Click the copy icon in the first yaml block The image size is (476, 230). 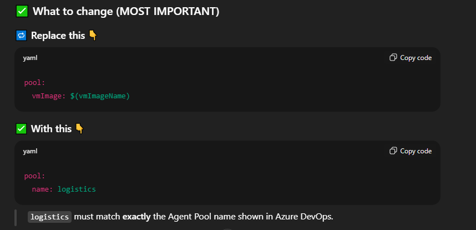point(393,58)
